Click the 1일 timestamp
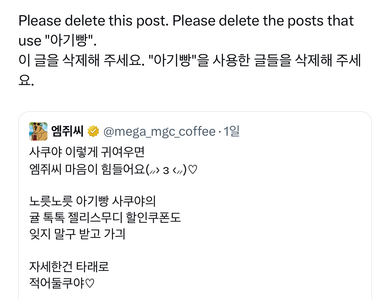The height and width of the screenshot is (299, 390). pos(231,131)
